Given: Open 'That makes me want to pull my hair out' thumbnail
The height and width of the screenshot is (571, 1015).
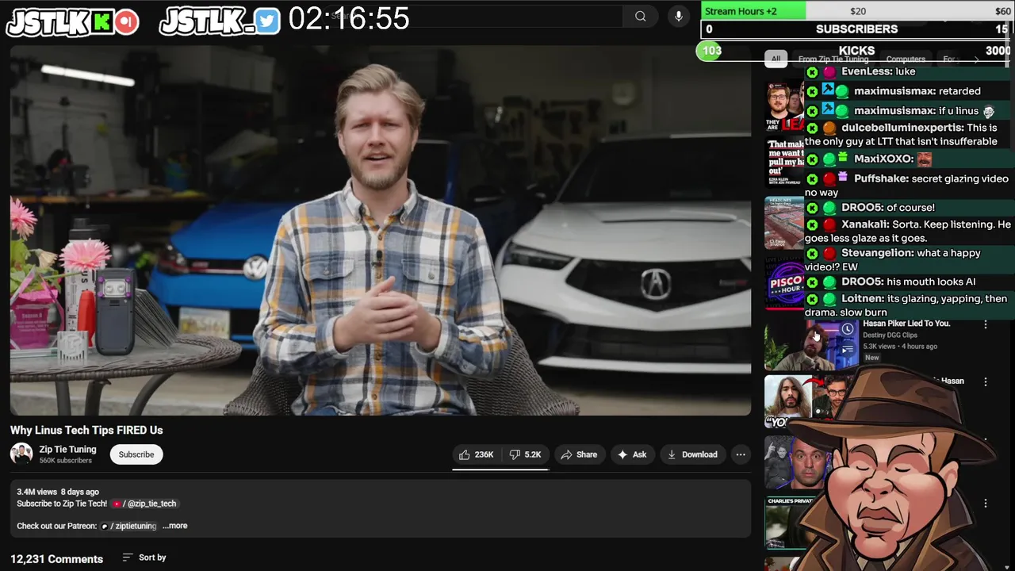Looking at the screenshot, I should (x=783, y=163).
